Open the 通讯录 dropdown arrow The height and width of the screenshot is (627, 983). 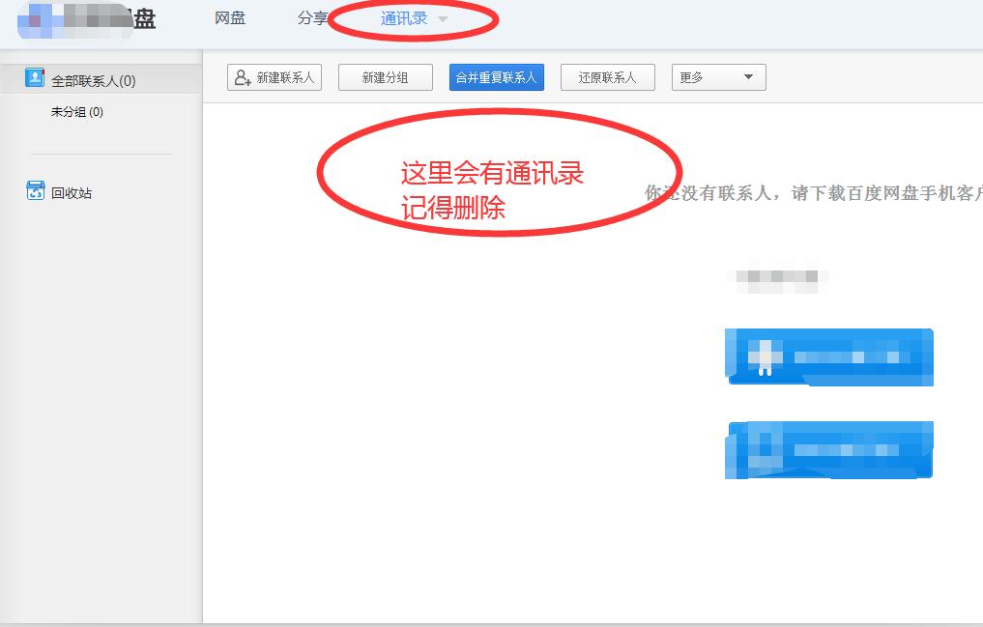coord(443,17)
